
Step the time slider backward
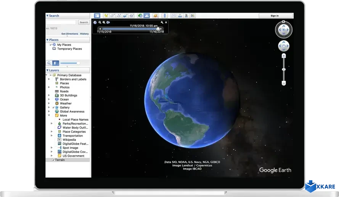(x=100, y=28)
